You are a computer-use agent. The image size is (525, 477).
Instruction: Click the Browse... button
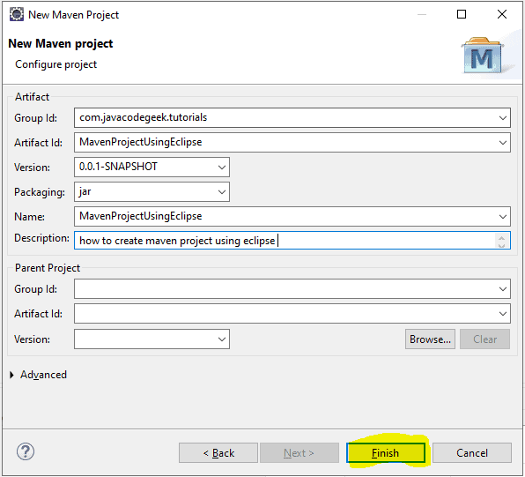tap(430, 339)
